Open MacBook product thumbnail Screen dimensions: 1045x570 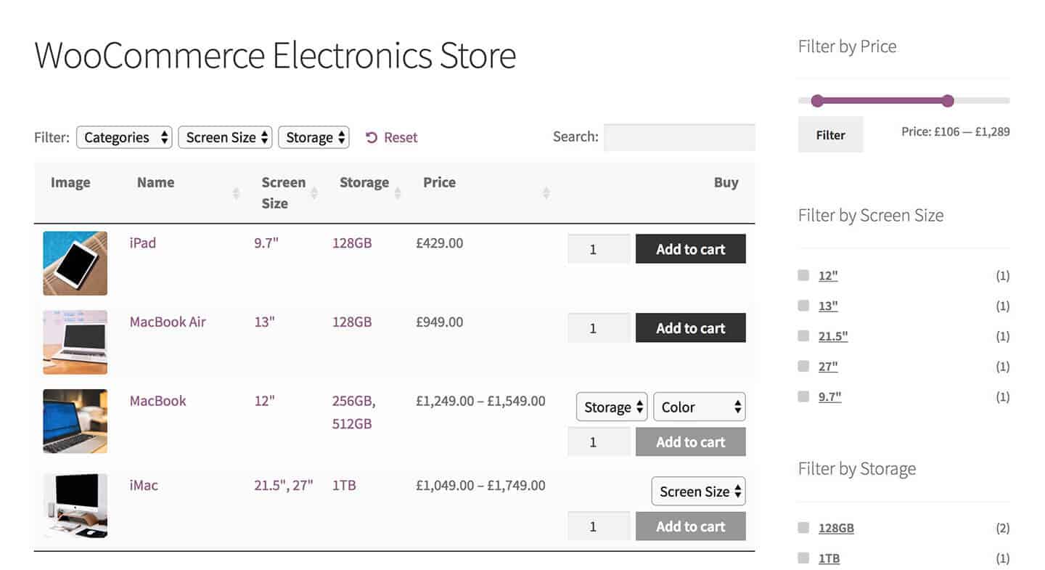(x=75, y=421)
